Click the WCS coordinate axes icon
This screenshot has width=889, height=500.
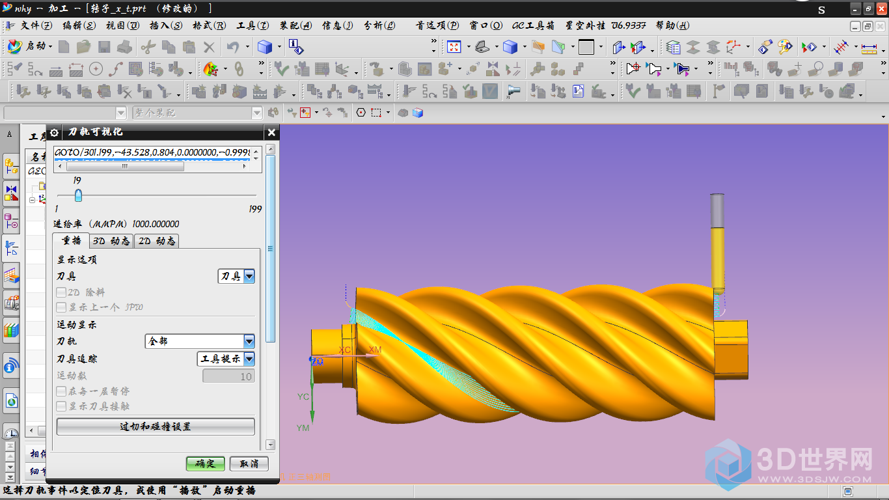click(733, 47)
